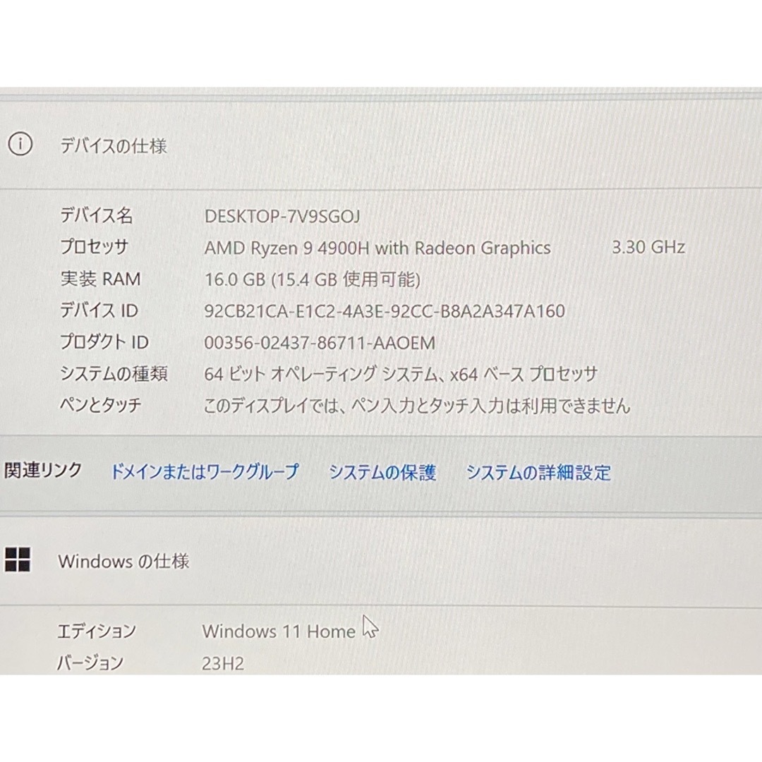Click the 3.30 GHz clock speed value
This screenshot has width=762, height=762.
[x=648, y=248]
